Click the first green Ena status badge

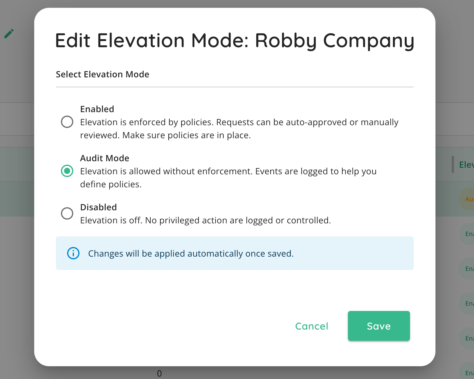tap(467, 234)
